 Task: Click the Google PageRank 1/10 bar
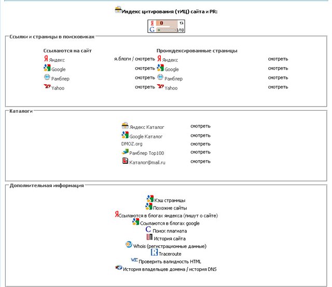(167, 30)
